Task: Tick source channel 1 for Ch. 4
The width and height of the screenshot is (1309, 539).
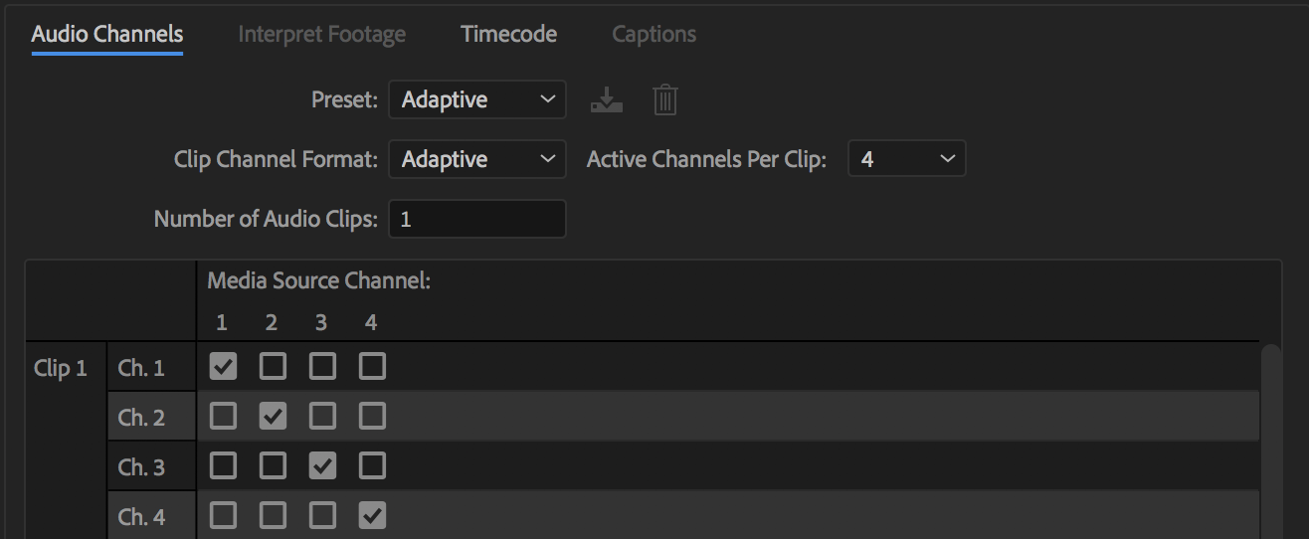Action: click(x=224, y=515)
